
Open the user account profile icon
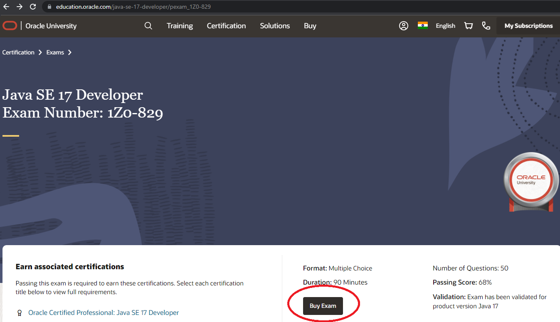pyautogui.click(x=404, y=26)
